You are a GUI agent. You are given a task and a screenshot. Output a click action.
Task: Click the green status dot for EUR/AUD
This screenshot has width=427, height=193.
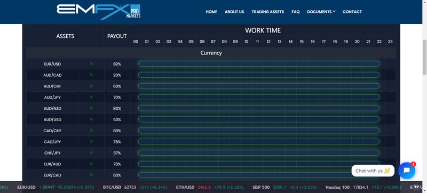91,164
